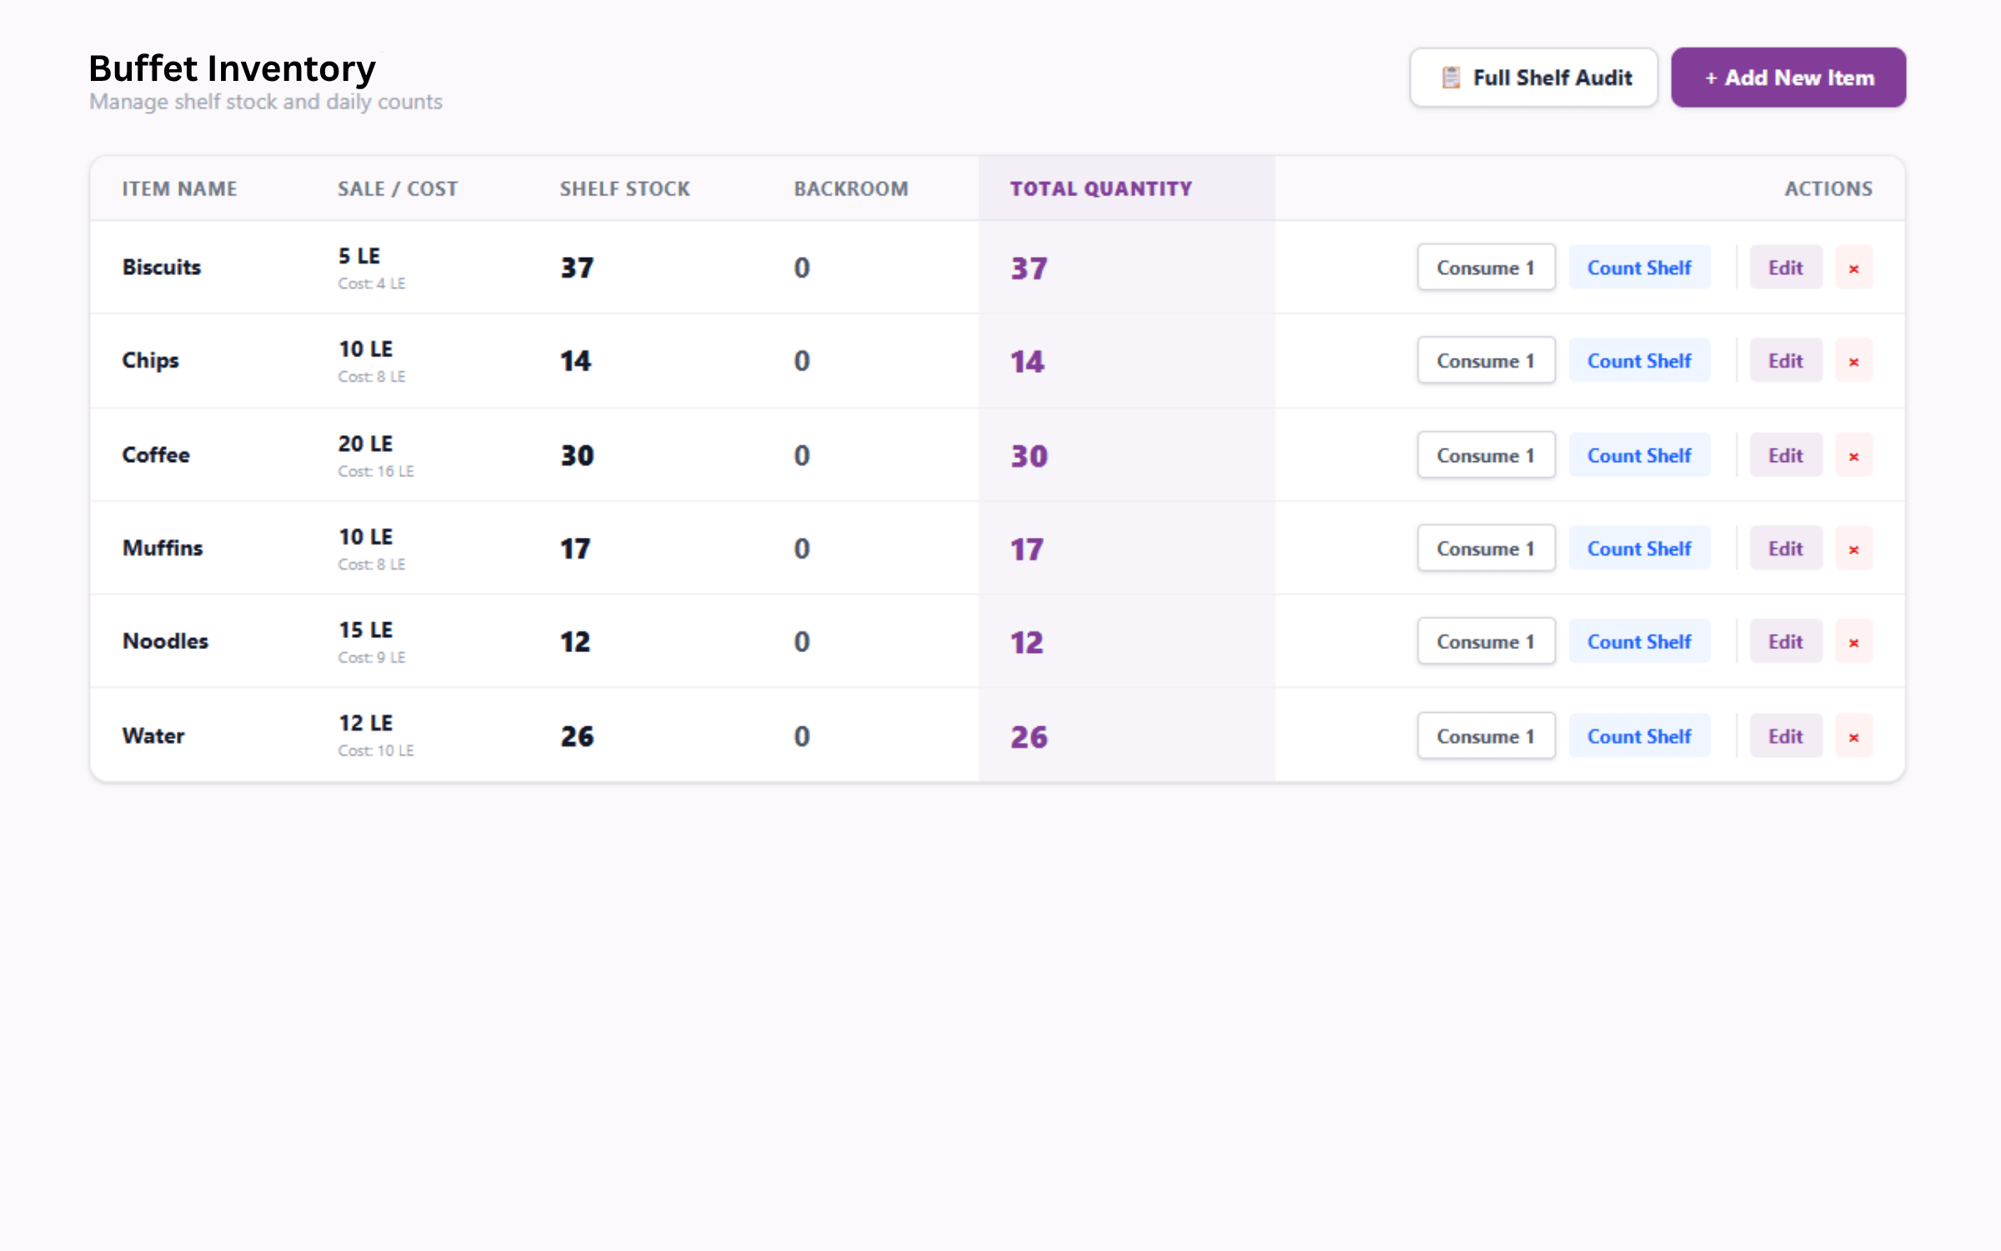Click the Total Quantity column header
The height and width of the screenshot is (1251, 2001).
click(1101, 189)
